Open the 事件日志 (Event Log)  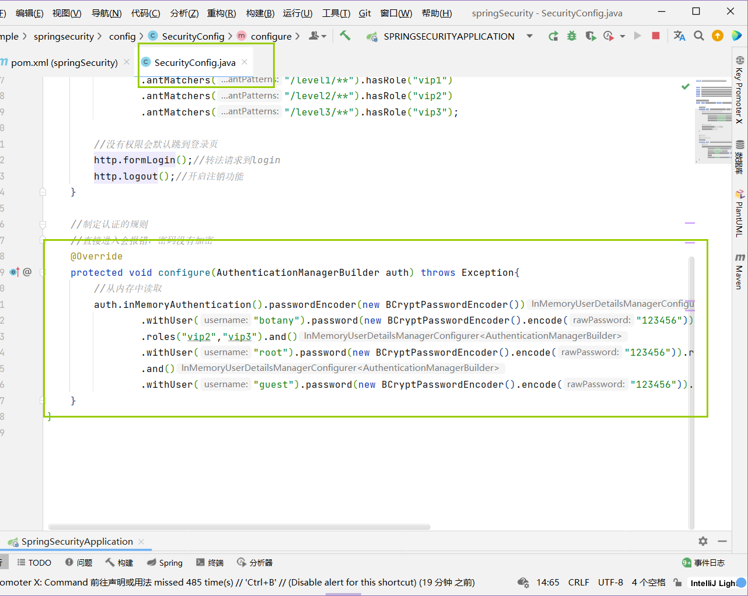click(704, 563)
